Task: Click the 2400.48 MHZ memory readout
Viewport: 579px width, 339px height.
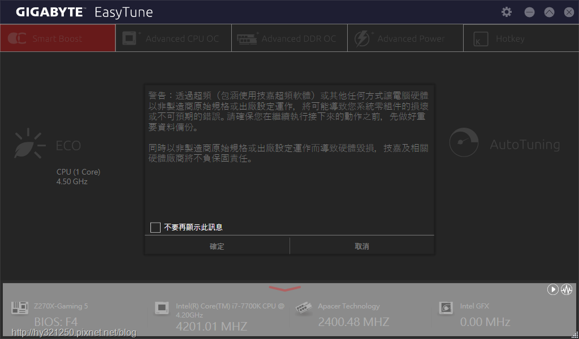Action: [354, 321]
